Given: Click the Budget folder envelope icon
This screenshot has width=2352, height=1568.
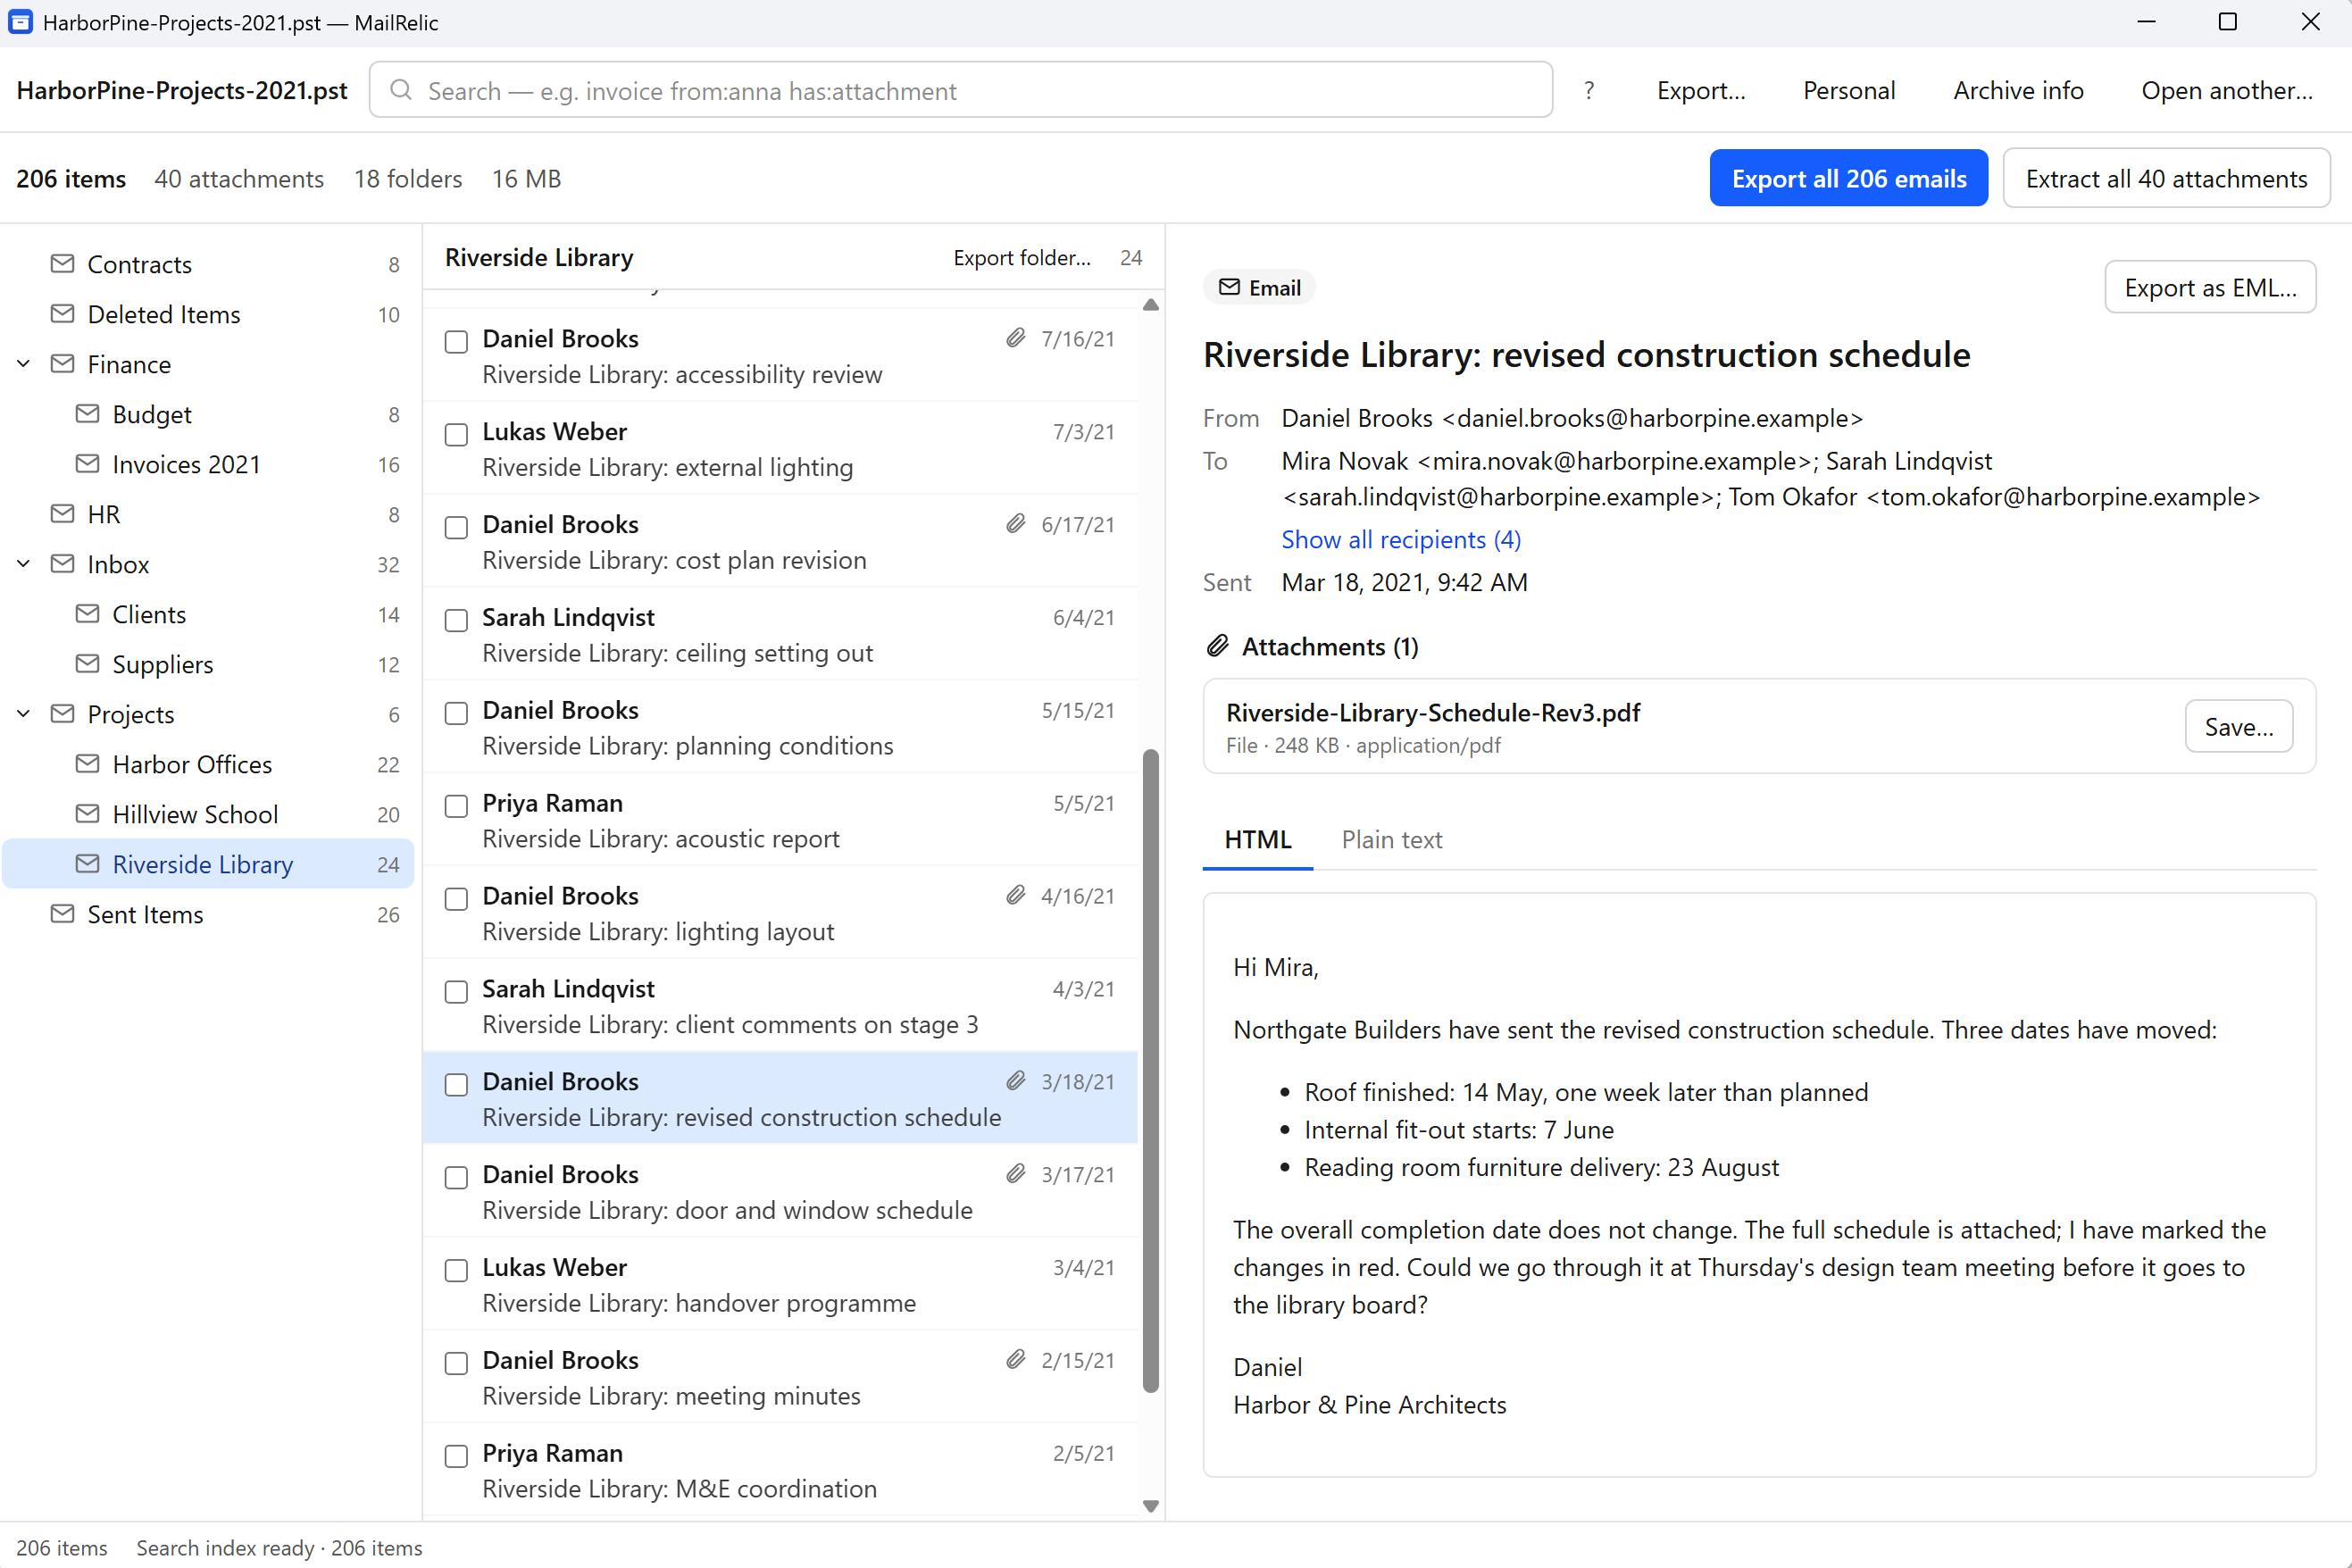Looking at the screenshot, I should coord(87,413).
